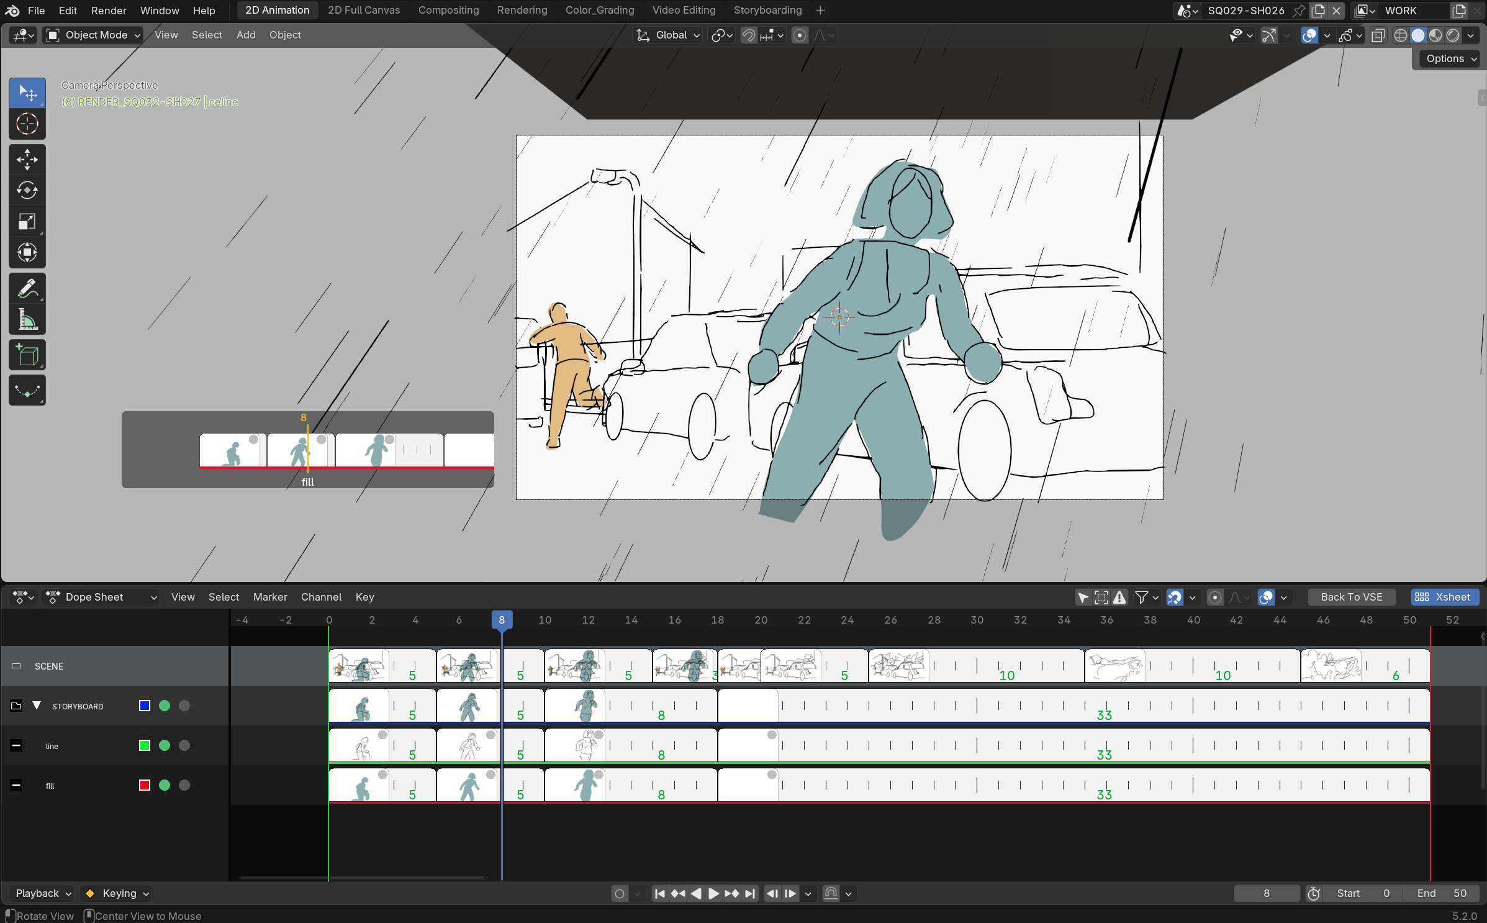Open the Options dropdown in viewport
This screenshot has height=923, width=1487.
(x=1450, y=58)
